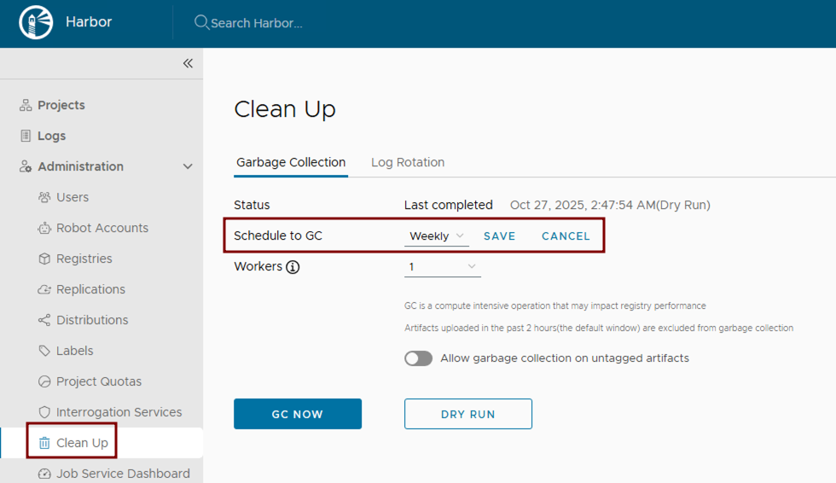Click the Robot Accounts icon
Viewport: 836px width, 483px height.
tap(44, 228)
